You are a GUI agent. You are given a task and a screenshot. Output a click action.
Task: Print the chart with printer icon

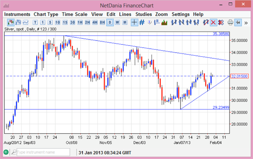point(230,22)
